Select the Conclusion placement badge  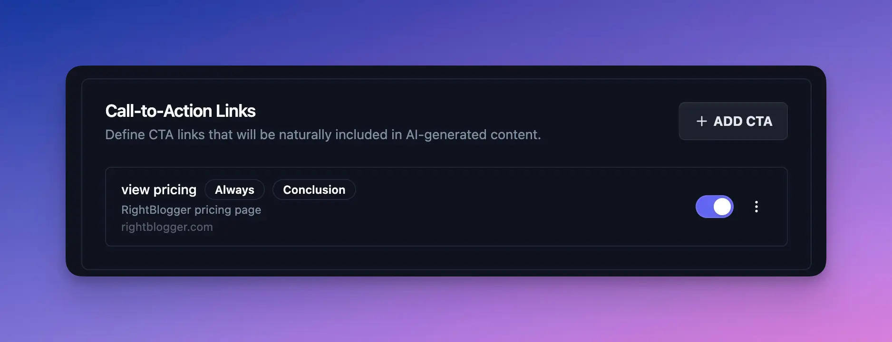314,190
